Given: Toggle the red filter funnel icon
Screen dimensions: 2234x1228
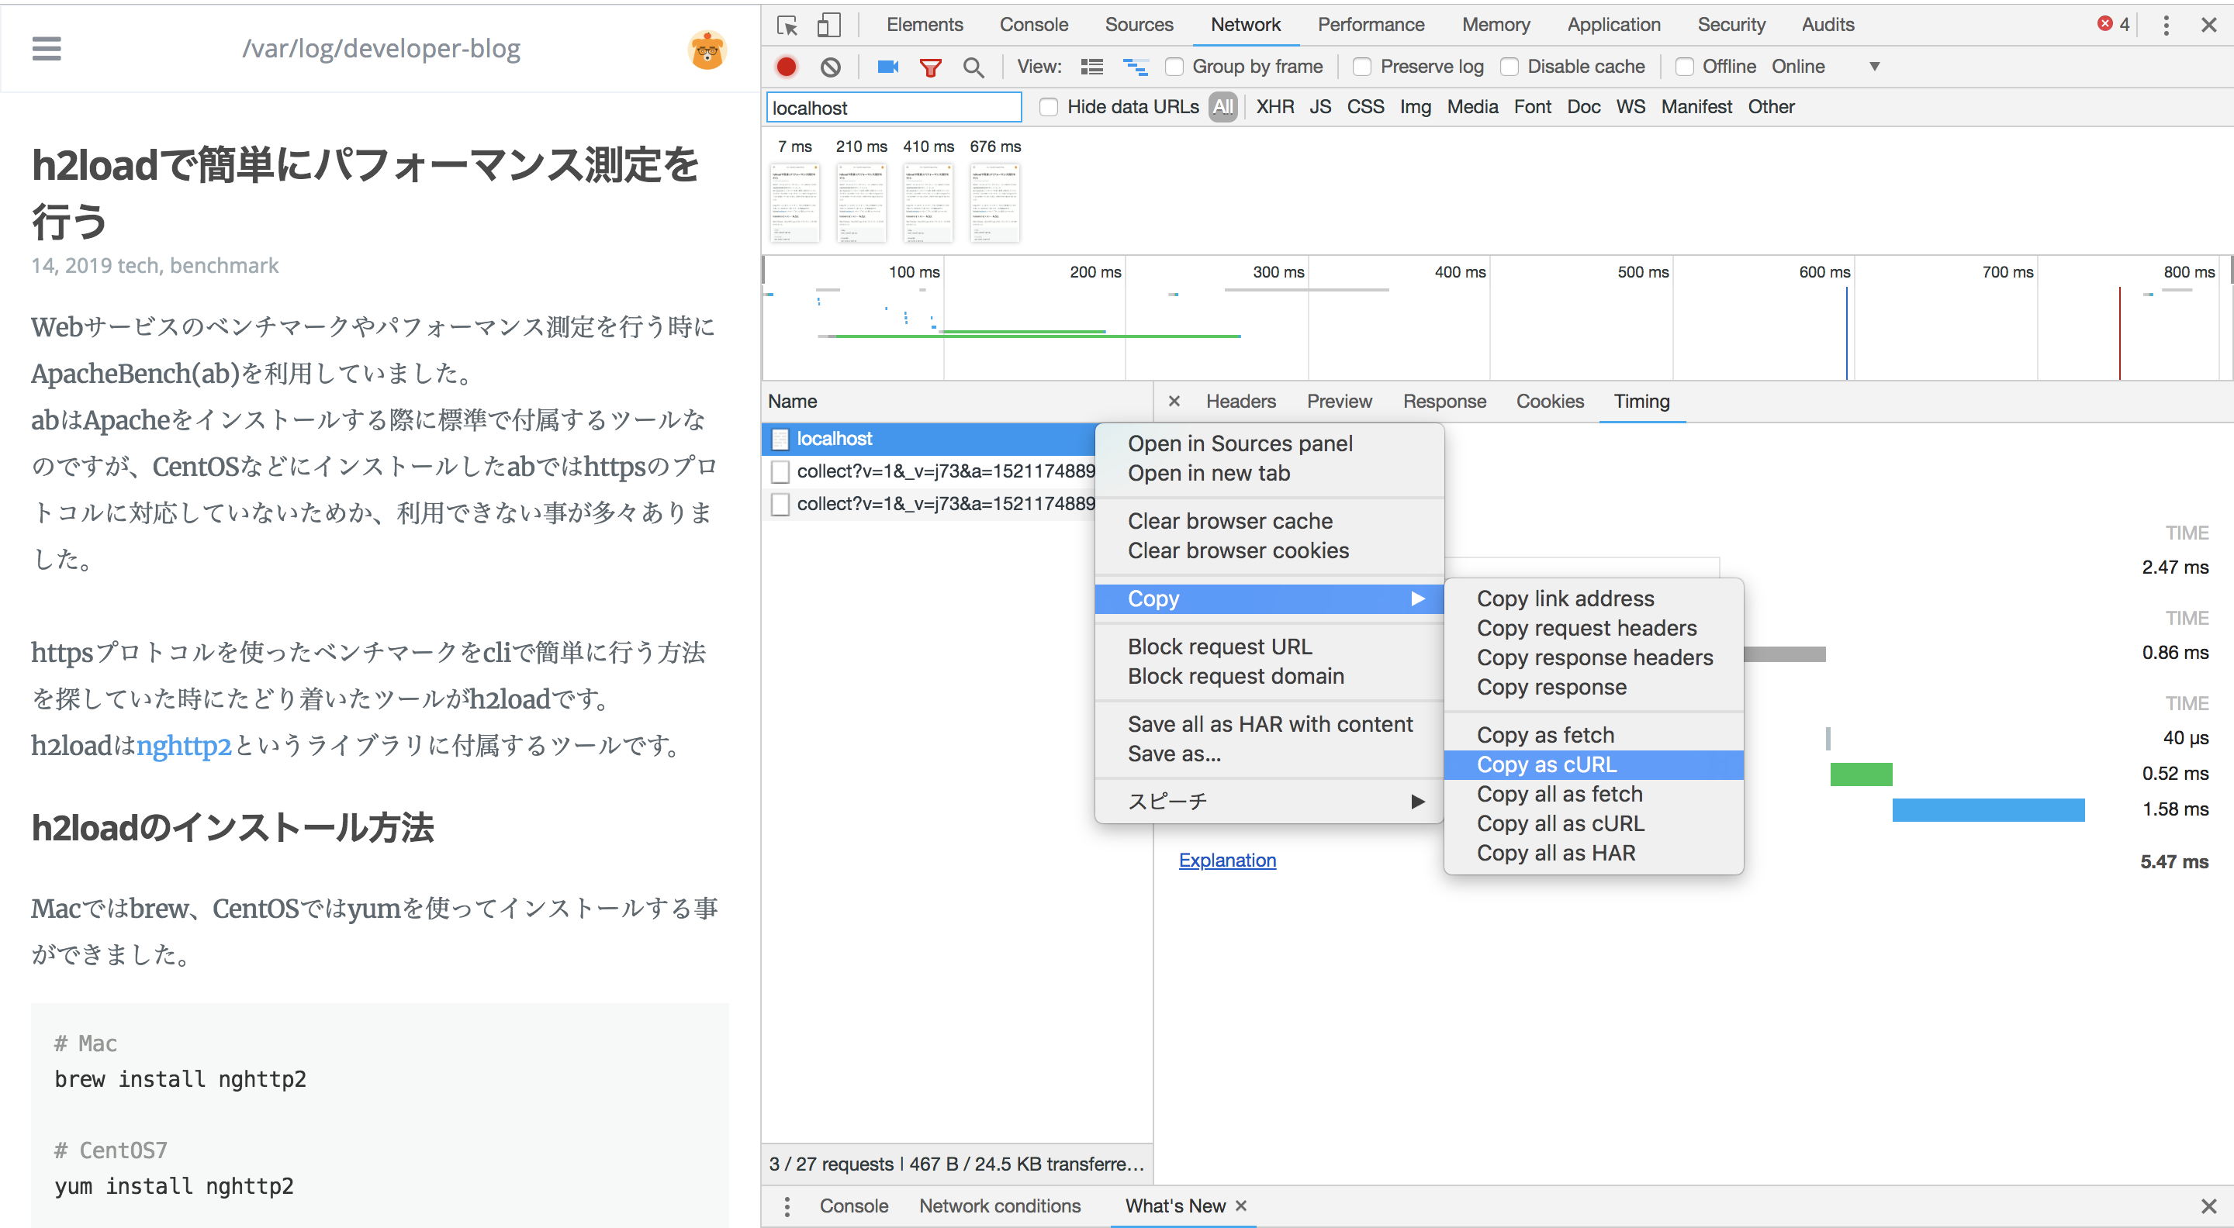Looking at the screenshot, I should point(930,67).
